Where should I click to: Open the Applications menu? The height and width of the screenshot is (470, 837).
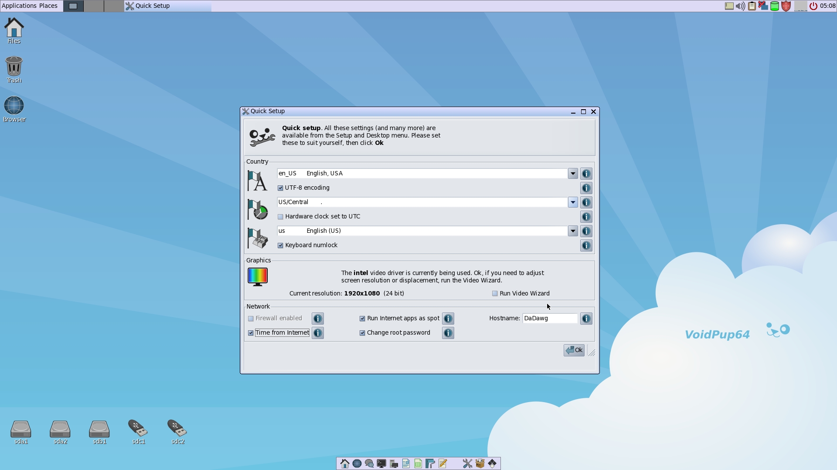[19, 6]
